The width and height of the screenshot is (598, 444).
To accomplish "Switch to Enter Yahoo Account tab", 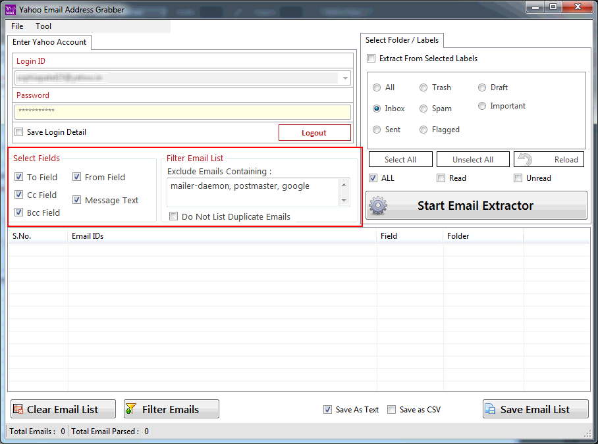I will click(49, 42).
